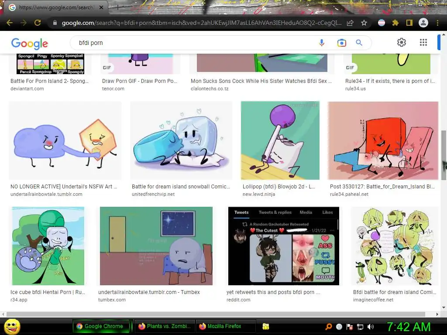Click the horizontal scrollbar left arrow
Image resolution: width=447 pixels, height=335 pixels.
pyautogui.click(x=3, y=314)
